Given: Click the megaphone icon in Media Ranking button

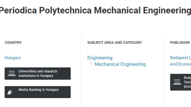Looking at the screenshot, I should [x=10, y=92].
